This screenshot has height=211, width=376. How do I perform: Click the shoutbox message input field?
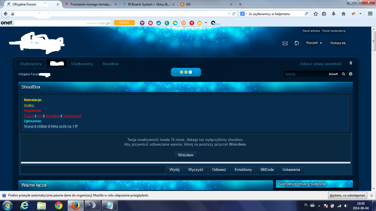[92, 170]
